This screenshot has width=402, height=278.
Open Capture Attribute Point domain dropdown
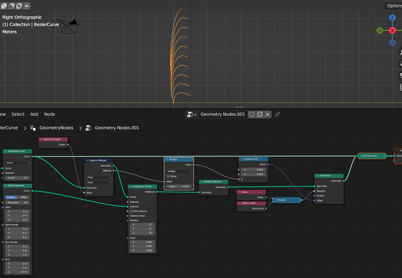tap(99, 182)
